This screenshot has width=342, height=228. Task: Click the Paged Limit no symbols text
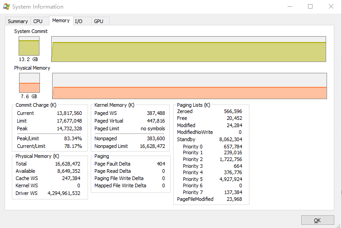pos(153,128)
